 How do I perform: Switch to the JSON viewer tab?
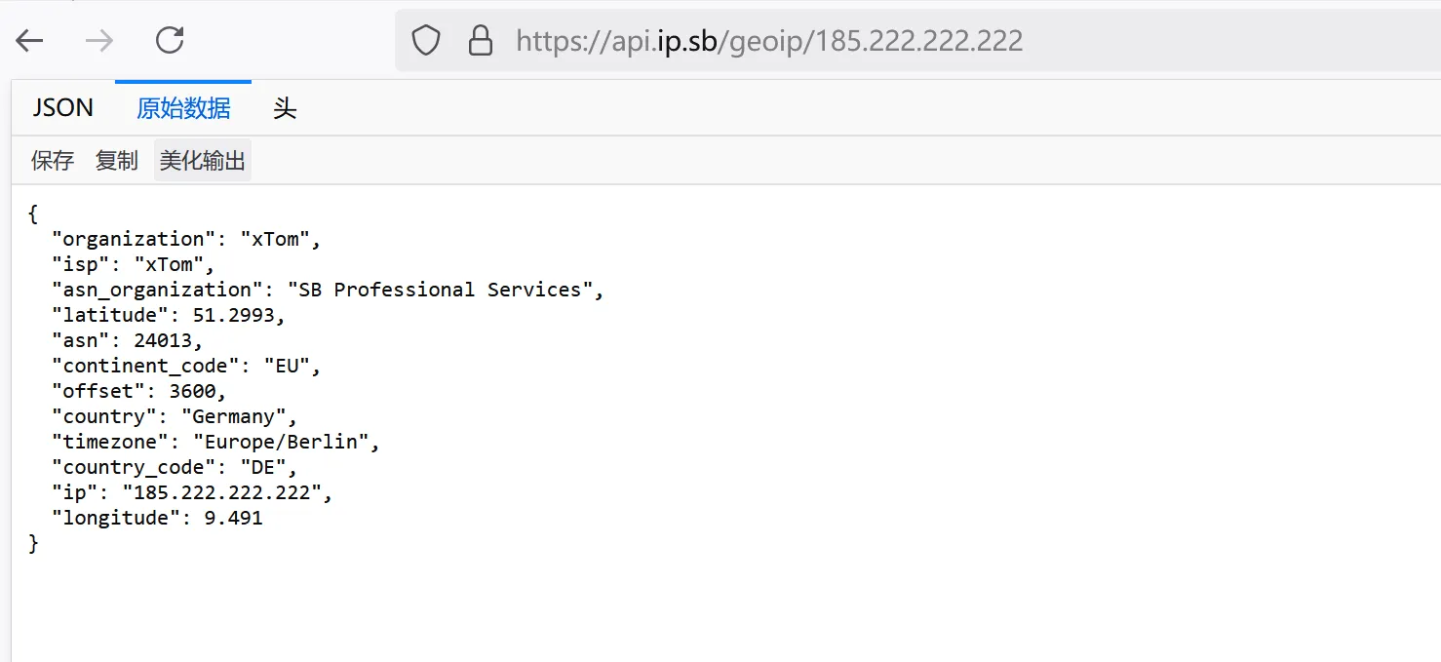click(63, 108)
